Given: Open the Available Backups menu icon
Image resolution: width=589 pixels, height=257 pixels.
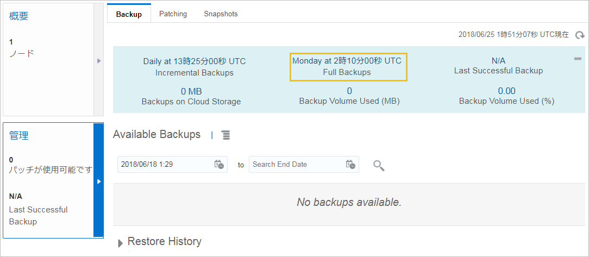Looking at the screenshot, I should pos(225,135).
